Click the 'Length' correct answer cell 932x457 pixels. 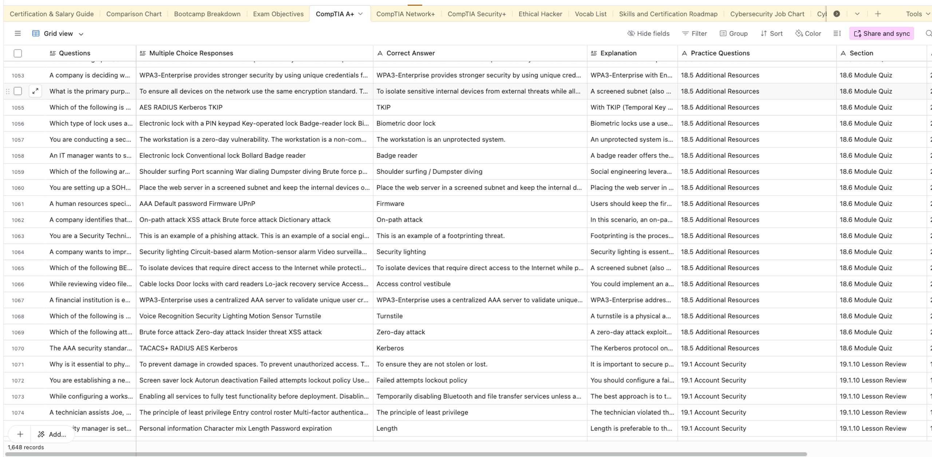pos(480,428)
